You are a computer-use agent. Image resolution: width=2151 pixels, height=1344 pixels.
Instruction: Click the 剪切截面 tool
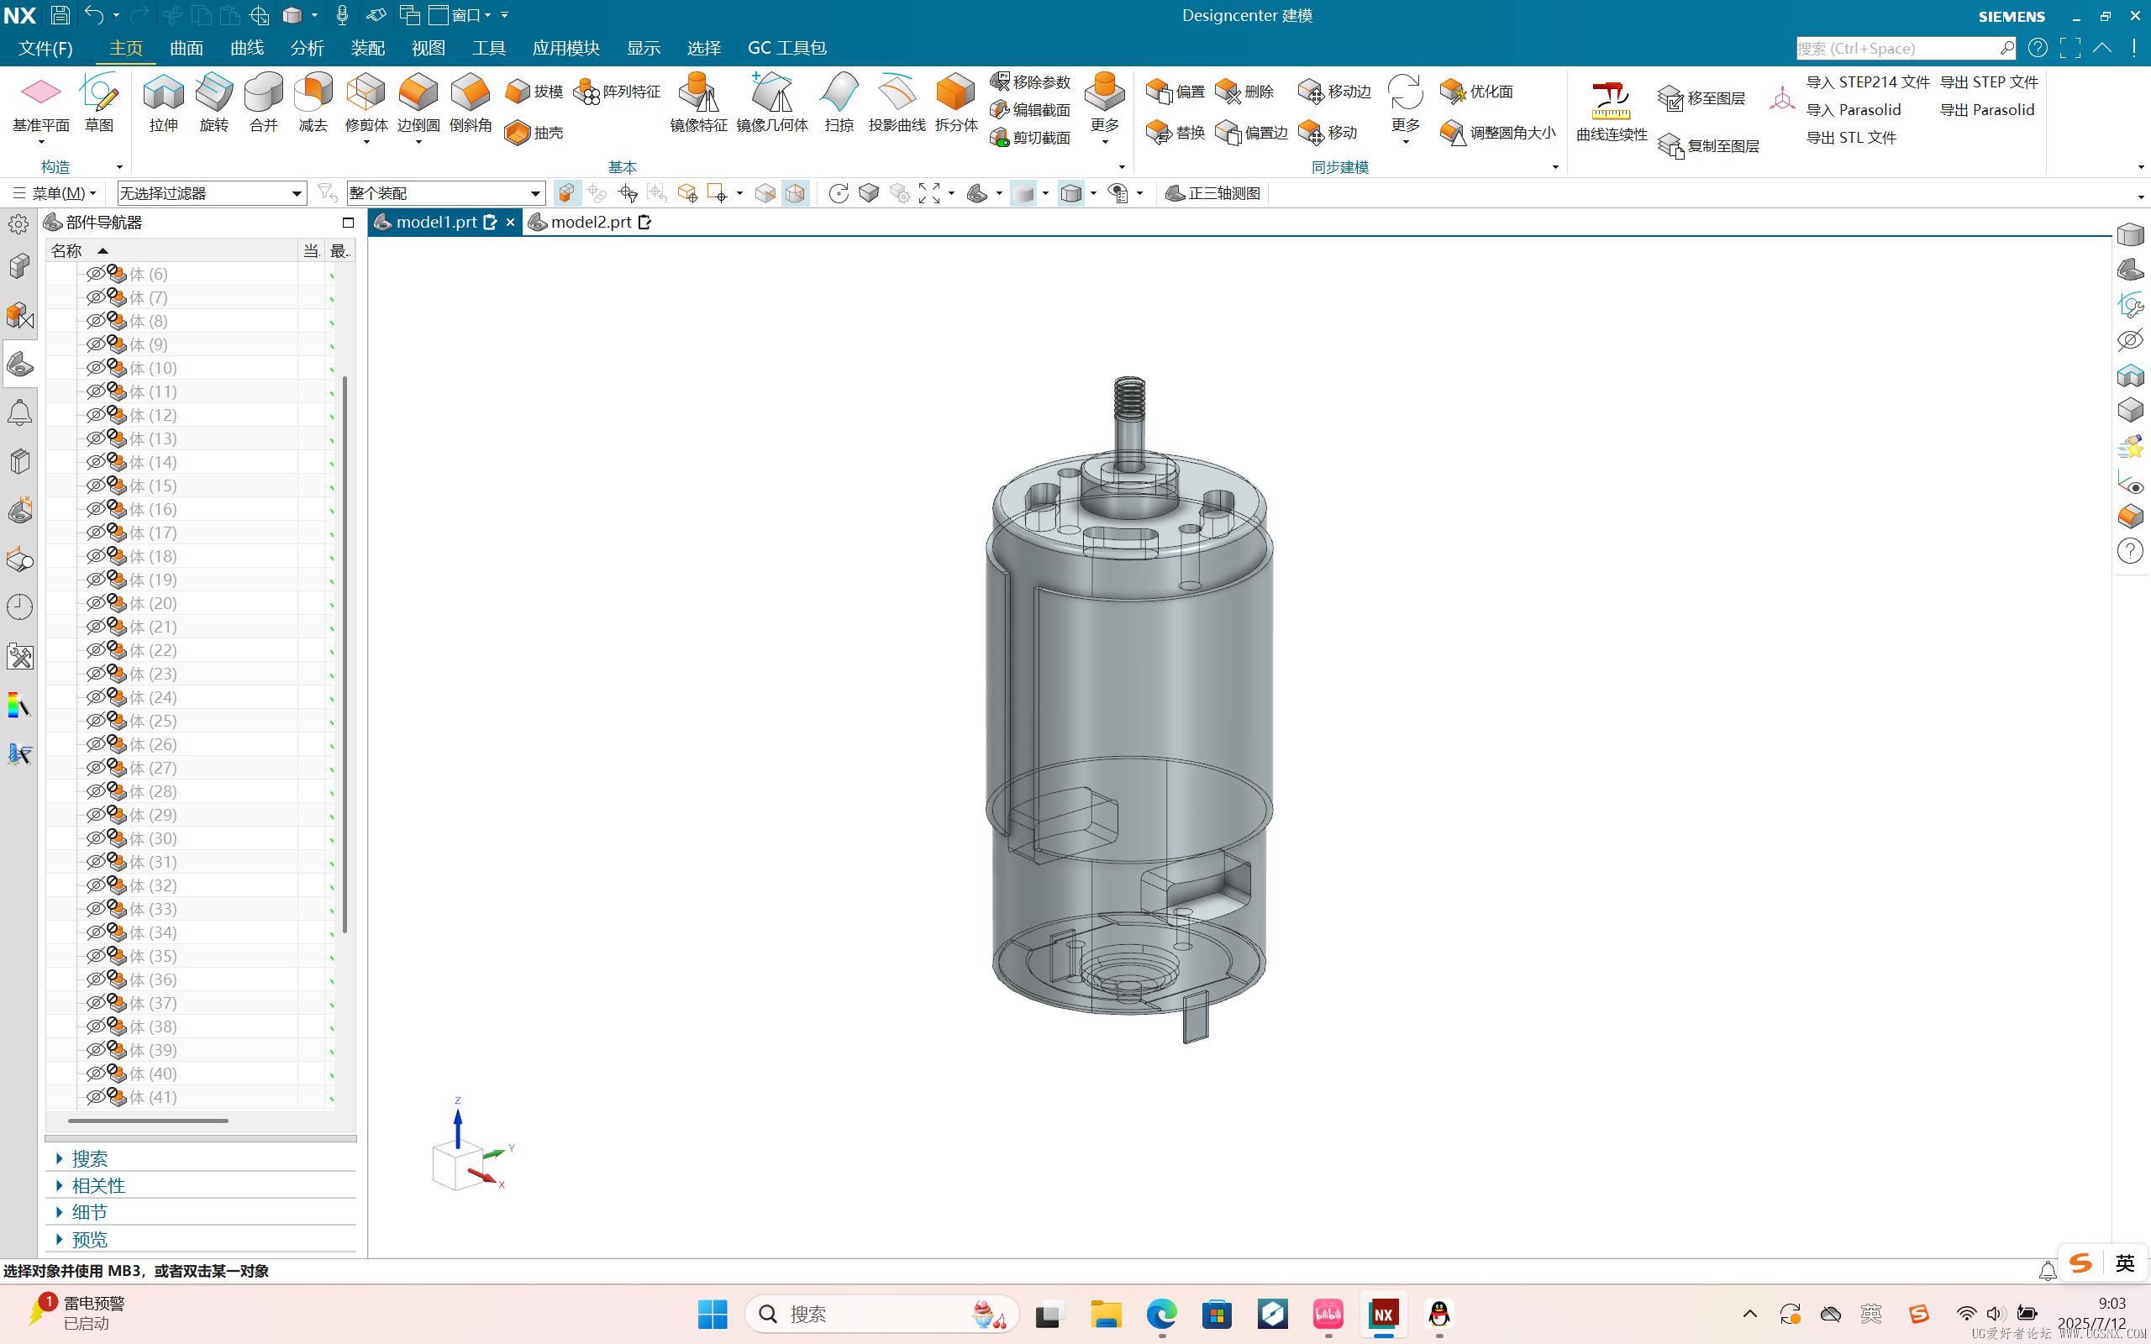coord(1031,137)
